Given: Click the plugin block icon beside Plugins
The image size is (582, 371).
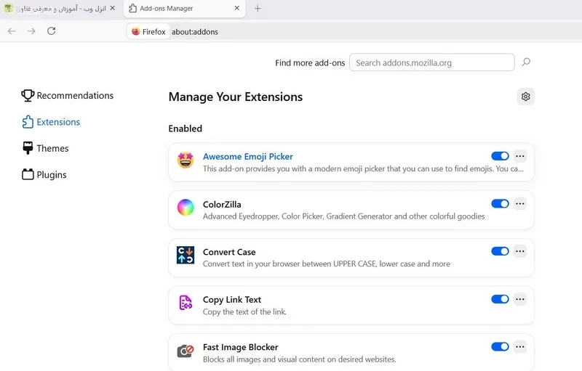Looking at the screenshot, I should pyautogui.click(x=28, y=174).
